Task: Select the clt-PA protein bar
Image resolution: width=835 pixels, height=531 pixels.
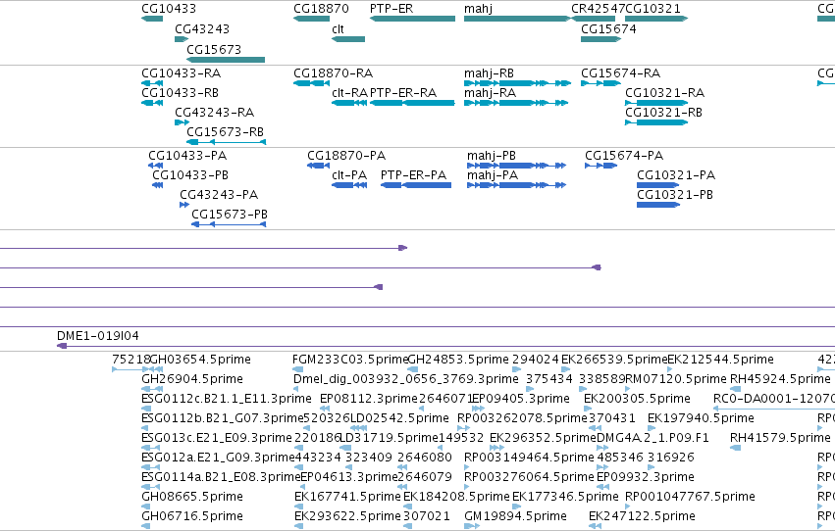Action: pyautogui.click(x=349, y=185)
